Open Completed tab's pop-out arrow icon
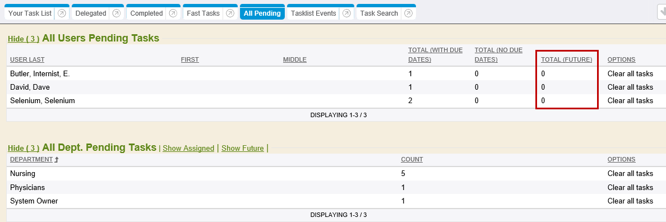Viewport: 666px width, 222px height. [173, 13]
